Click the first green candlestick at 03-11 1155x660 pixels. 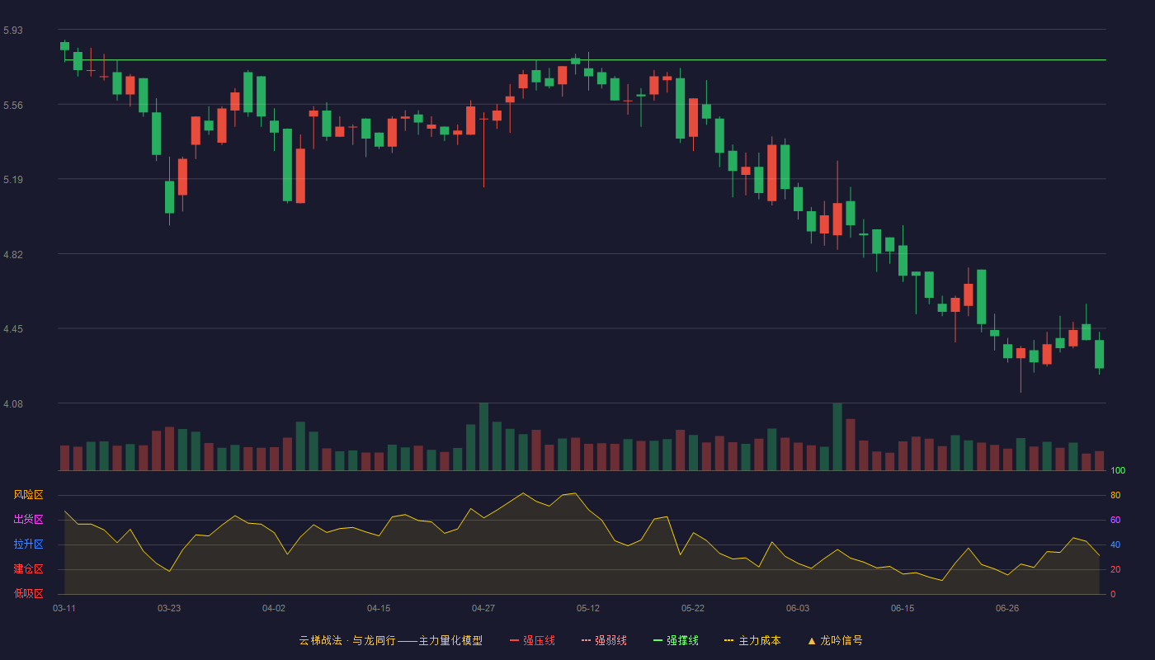(64, 46)
